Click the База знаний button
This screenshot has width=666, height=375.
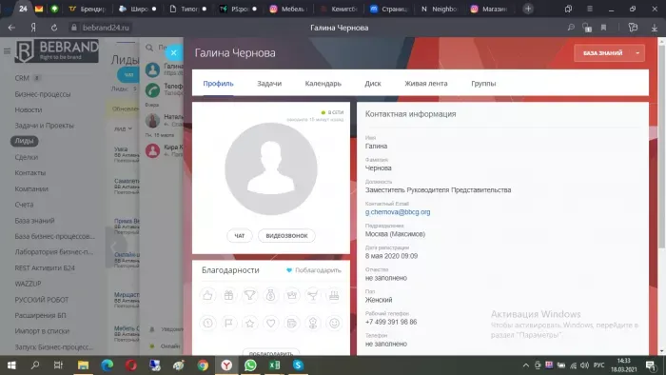click(x=602, y=53)
